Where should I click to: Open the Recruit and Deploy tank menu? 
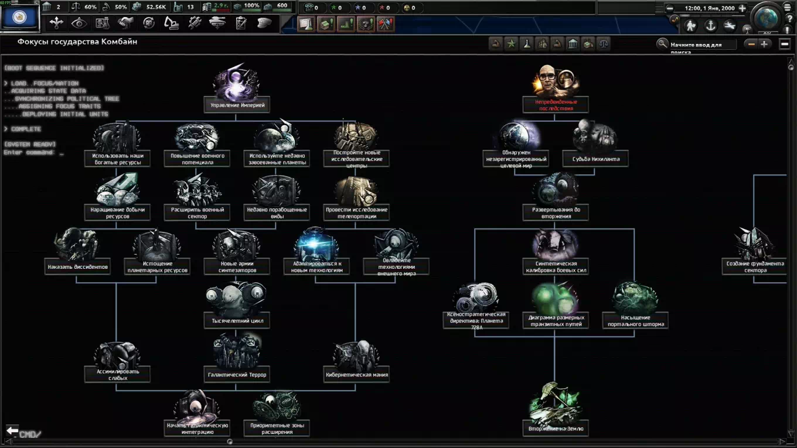point(217,23)
